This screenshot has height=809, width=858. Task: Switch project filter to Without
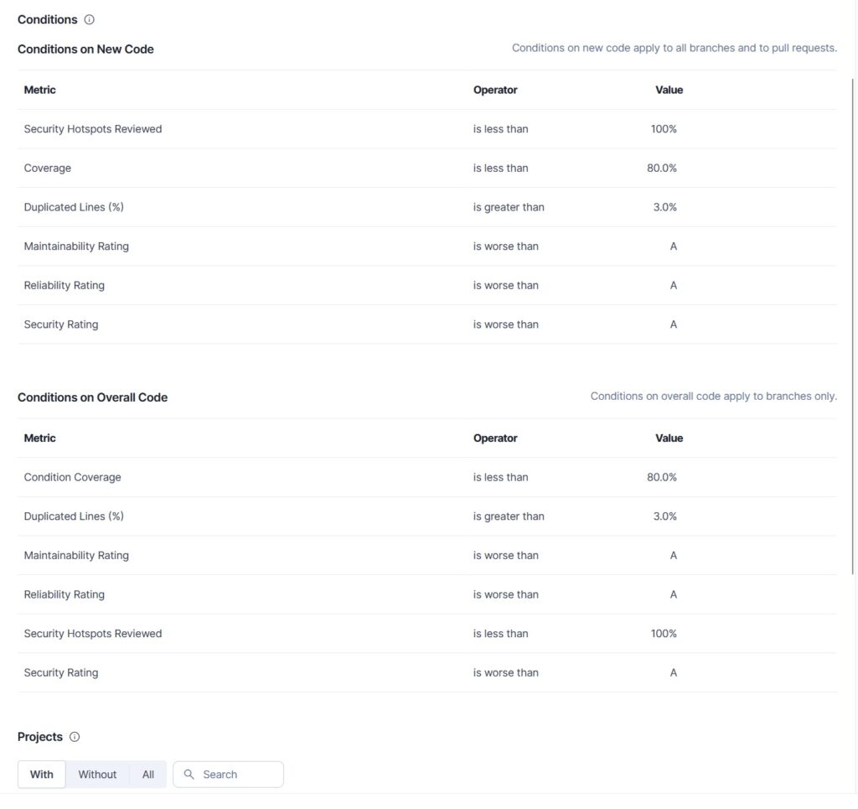(97, 774)
